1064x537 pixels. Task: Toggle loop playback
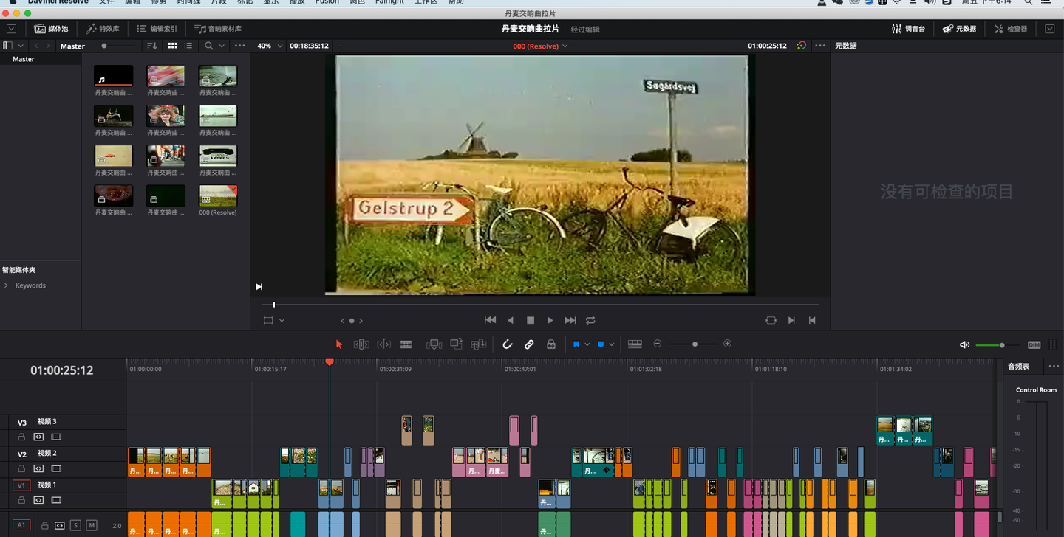point(590,320)
